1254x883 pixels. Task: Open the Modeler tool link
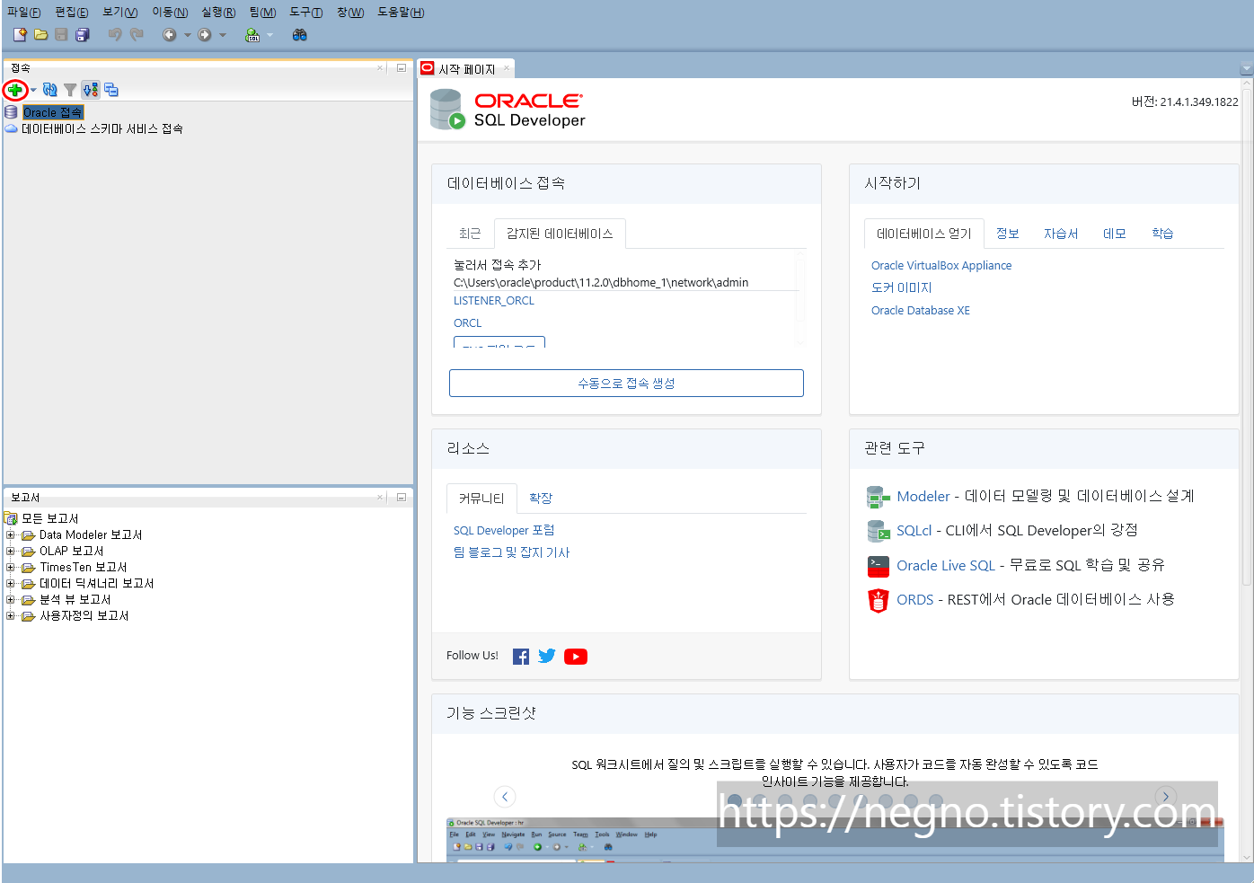[x=923, y=496]
